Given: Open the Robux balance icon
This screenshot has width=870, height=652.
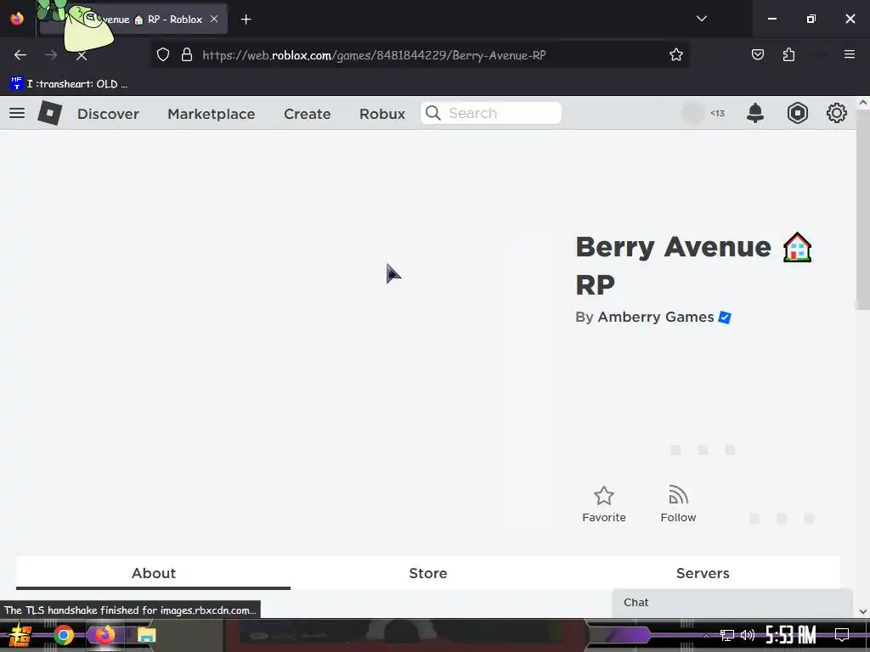Looking at the screenshot, I should (x=797, y=113).
